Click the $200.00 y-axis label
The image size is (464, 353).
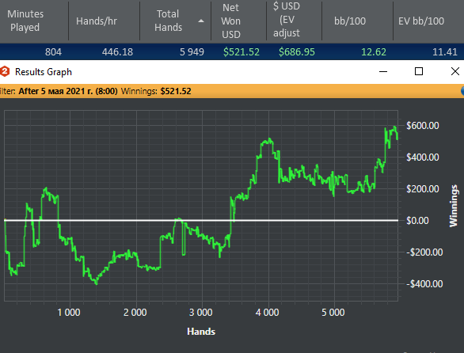point(423,189)
